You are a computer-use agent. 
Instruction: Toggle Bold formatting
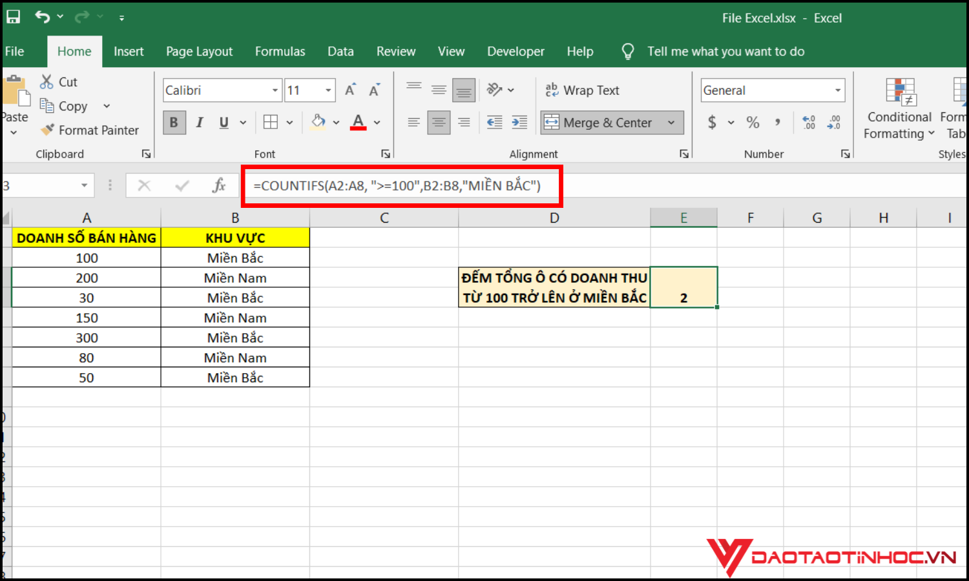click(174, 122)
